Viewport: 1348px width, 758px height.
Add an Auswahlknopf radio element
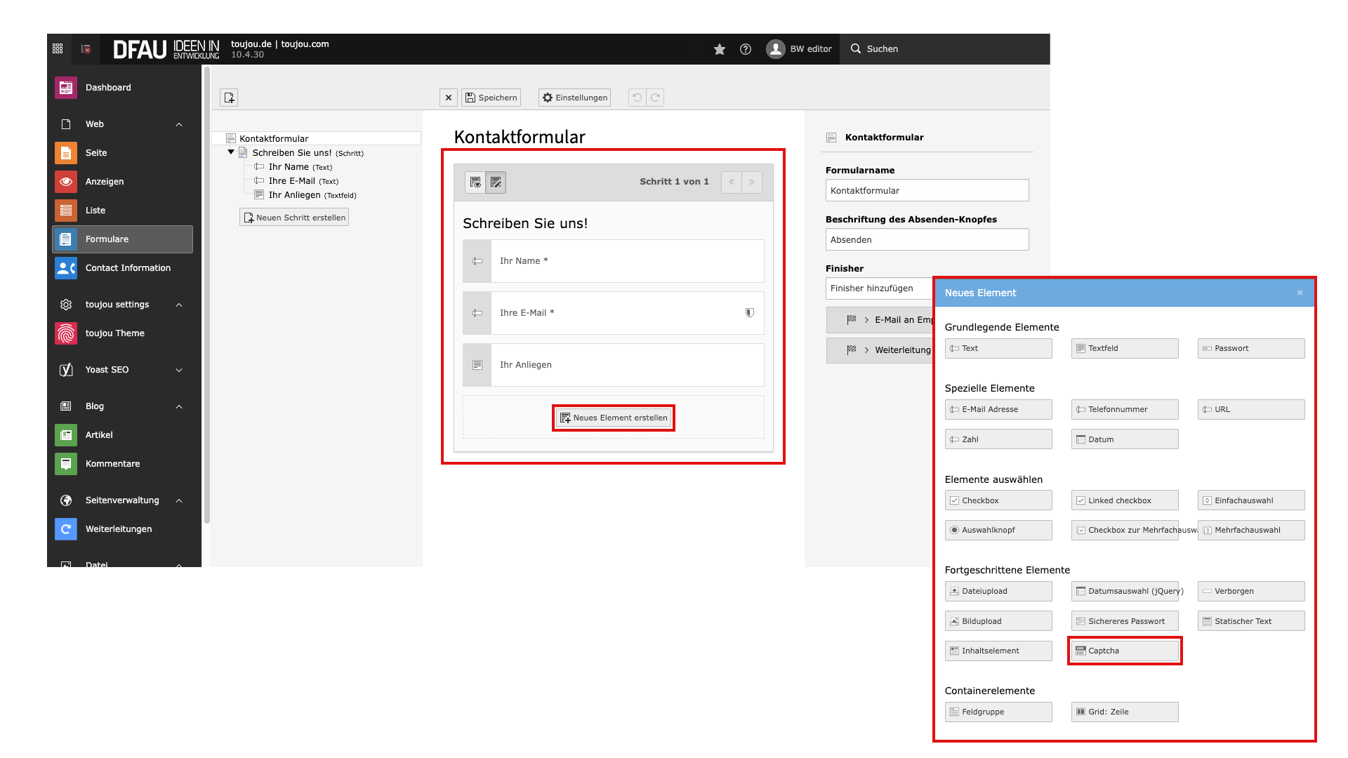(x=998, y=530)
